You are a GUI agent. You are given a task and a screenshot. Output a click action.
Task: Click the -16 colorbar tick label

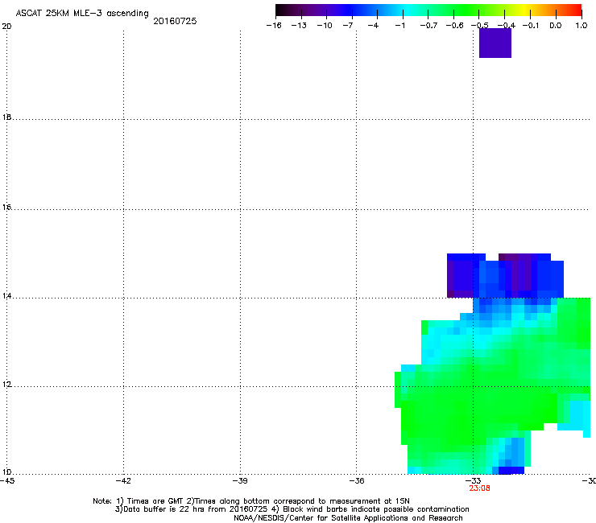click(274, 26)
